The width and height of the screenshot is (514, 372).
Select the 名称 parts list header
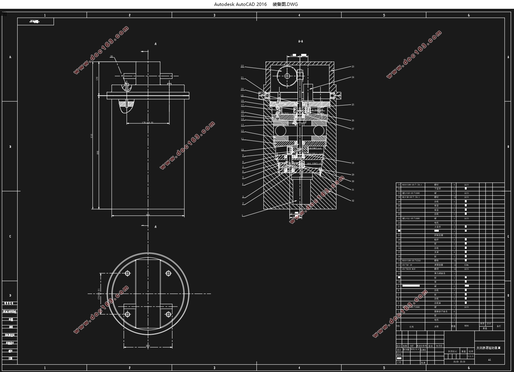coord(437,327)
